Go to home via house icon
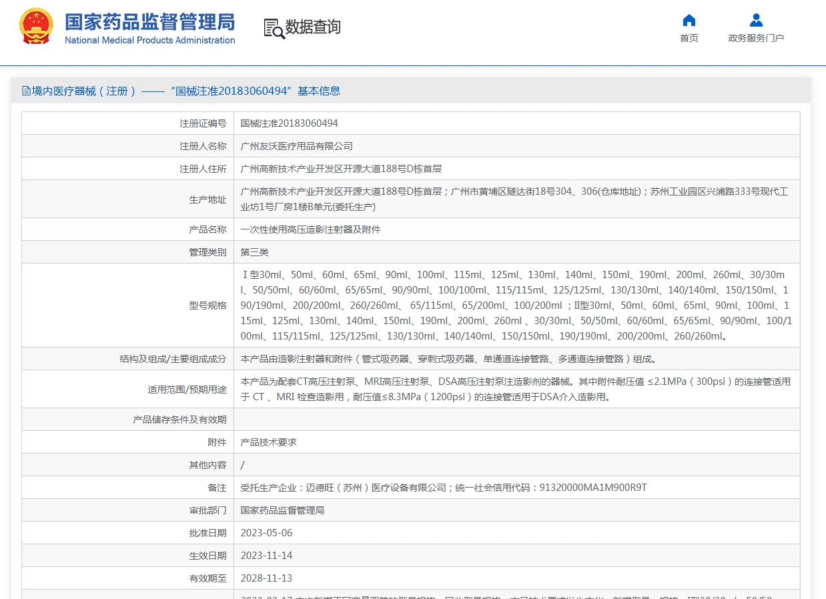This screenshot has height=599, width=826. (x=689, y=20)
